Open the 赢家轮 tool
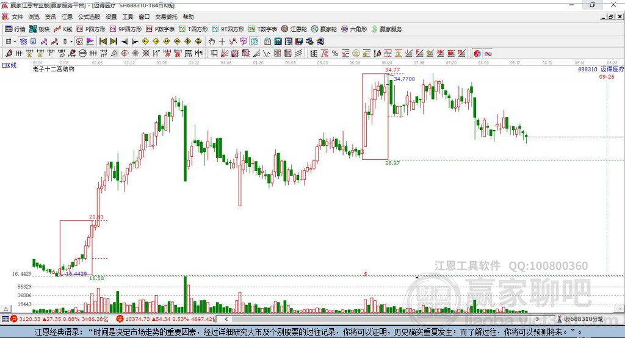 pyautogui.click(x=324, y=29)
